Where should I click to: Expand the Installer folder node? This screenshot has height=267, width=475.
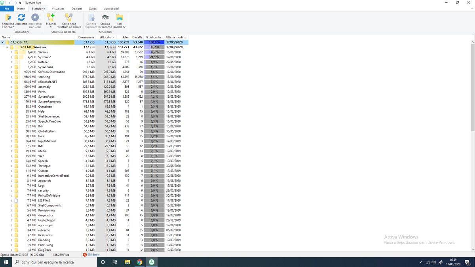point(11,62)
